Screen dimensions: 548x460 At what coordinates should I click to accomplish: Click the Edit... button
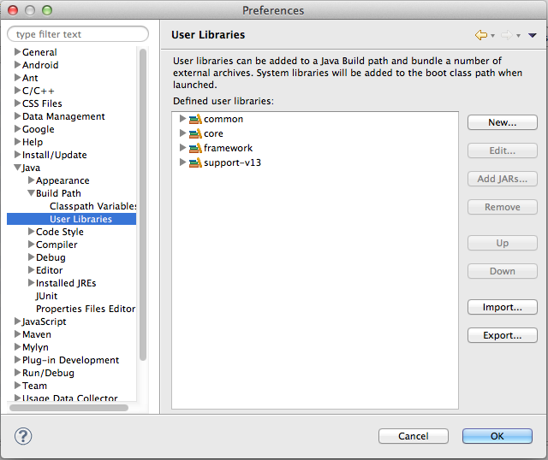(x=503, y=150)
